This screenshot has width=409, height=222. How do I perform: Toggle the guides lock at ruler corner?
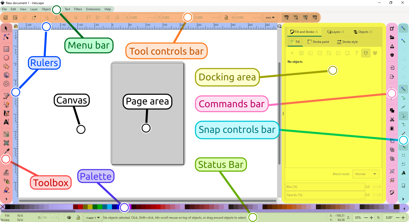pos(16,26)
